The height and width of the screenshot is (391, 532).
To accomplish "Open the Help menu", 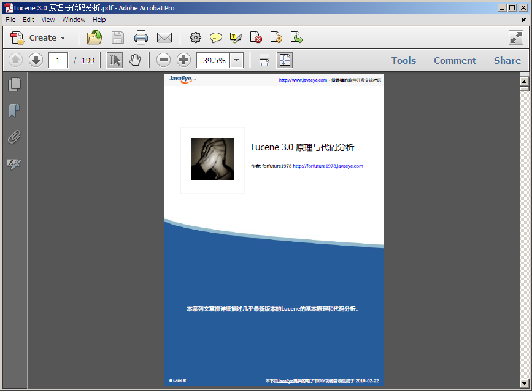I will click(99, 20).
